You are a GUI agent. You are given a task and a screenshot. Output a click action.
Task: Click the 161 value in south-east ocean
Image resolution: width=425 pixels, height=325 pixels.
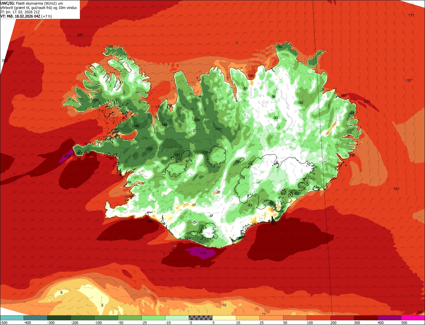(396, 189)
